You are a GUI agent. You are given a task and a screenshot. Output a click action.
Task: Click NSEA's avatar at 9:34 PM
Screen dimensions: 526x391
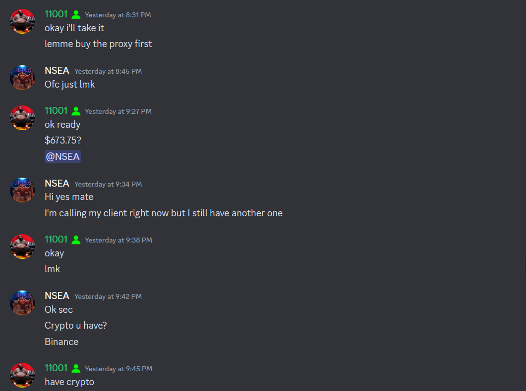(22, 190)
